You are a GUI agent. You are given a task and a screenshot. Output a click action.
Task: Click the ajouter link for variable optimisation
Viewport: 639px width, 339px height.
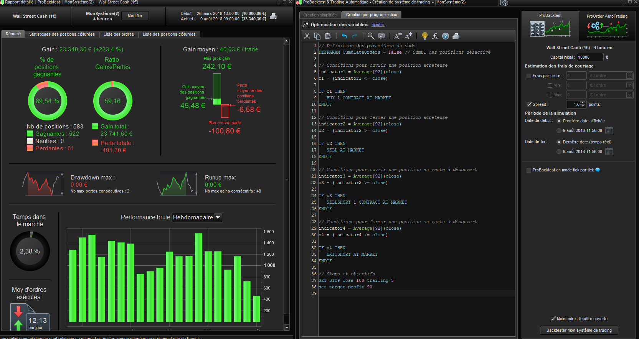point(378,25)
